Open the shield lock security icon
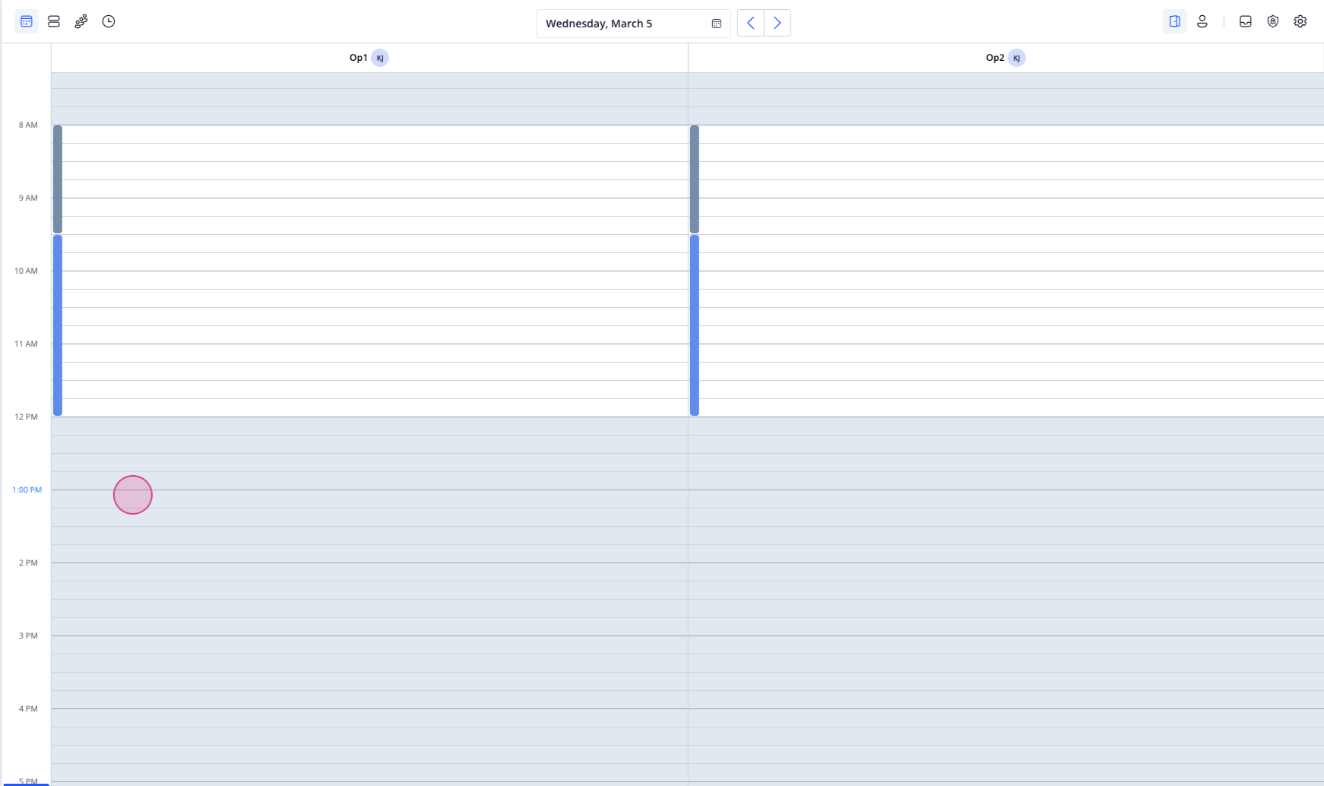1324x786 pixels. [x=1273, y=21]
